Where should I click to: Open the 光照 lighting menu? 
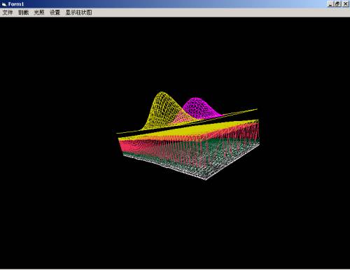coord(39,13)
